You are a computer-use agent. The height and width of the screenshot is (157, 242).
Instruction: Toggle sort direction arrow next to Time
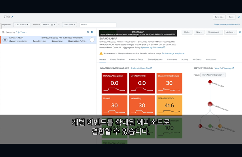(x=19, y=32)
